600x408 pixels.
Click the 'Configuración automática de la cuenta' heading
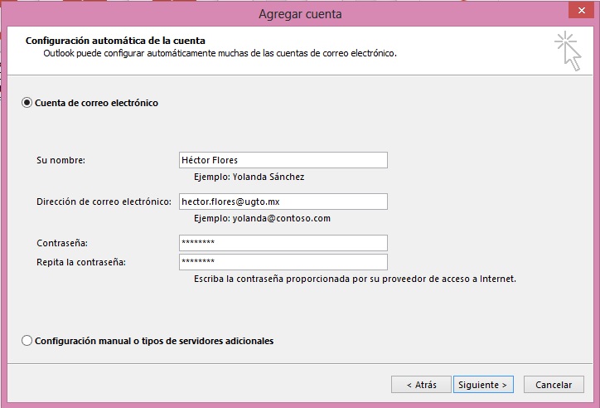(x=115, y=40)
